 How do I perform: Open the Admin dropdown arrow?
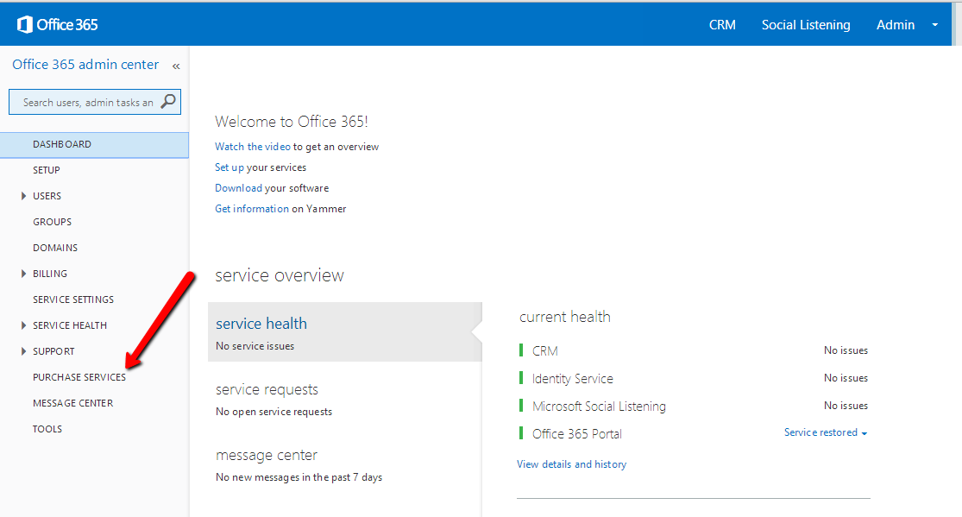(934, 25)
